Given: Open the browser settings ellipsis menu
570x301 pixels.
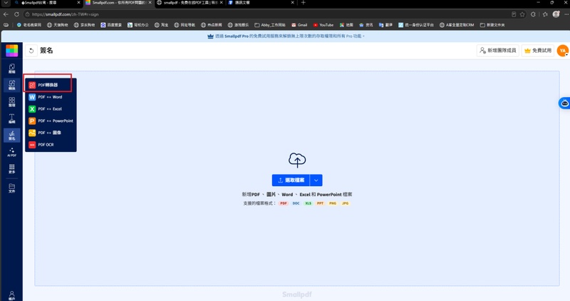Looking at the screenshot, I should 566,14.
